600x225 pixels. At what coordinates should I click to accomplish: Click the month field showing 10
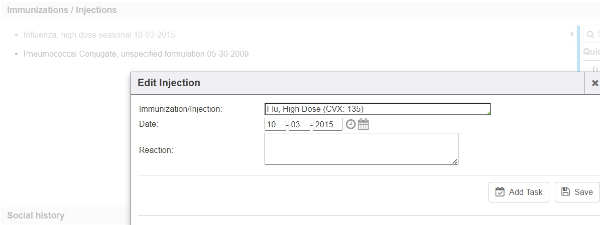[275, 124]
